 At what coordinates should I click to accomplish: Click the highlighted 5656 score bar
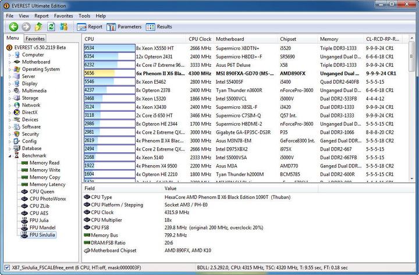(109, 73)
